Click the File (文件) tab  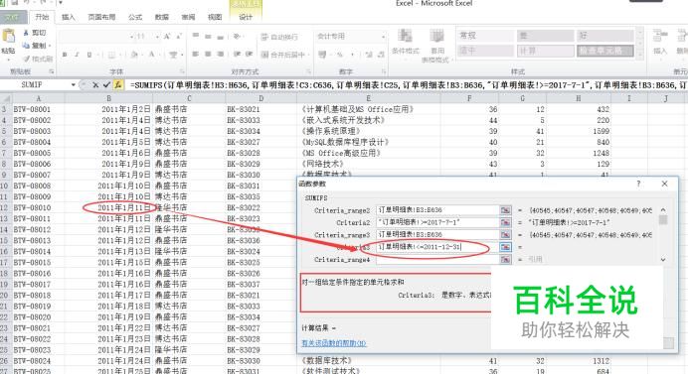coord(13,18)
